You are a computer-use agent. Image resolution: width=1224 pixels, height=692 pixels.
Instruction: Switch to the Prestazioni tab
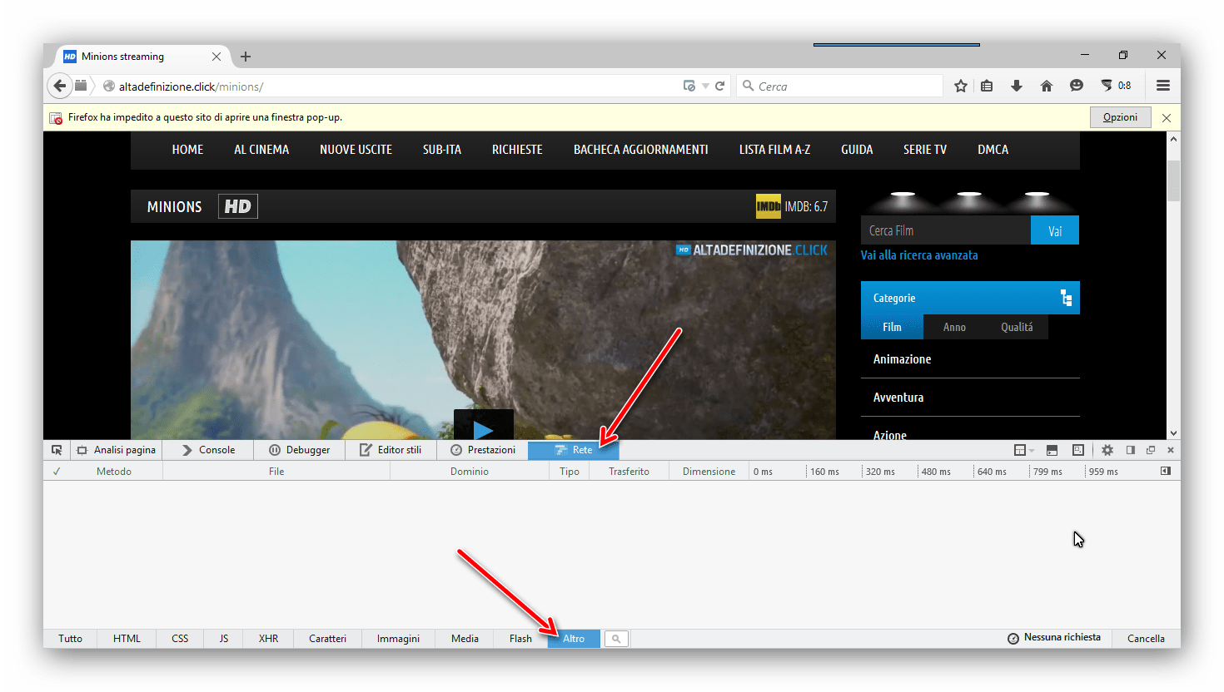[x=483, y=450]
